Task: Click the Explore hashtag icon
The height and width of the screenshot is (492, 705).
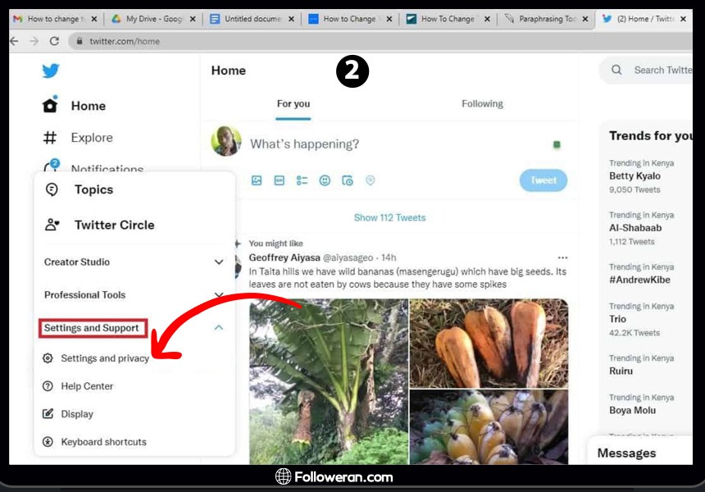Action: 51,138
